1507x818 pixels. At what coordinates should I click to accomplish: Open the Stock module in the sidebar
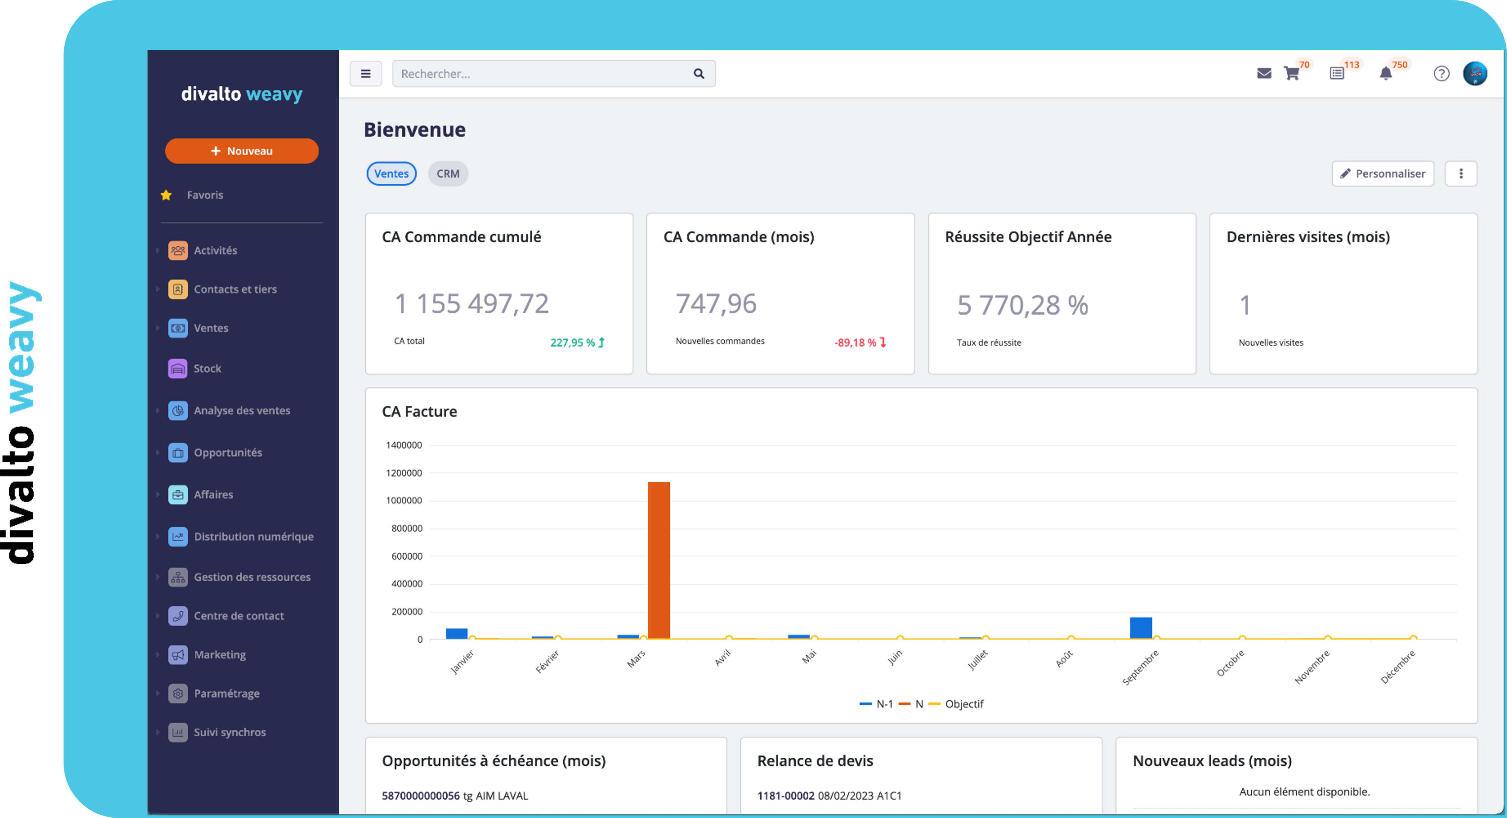click(207, 369)
